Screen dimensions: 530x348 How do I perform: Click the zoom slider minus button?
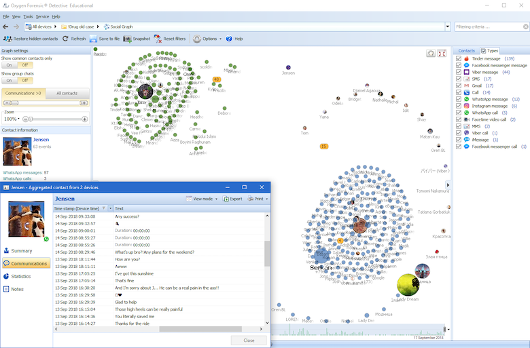coord(25,119)
